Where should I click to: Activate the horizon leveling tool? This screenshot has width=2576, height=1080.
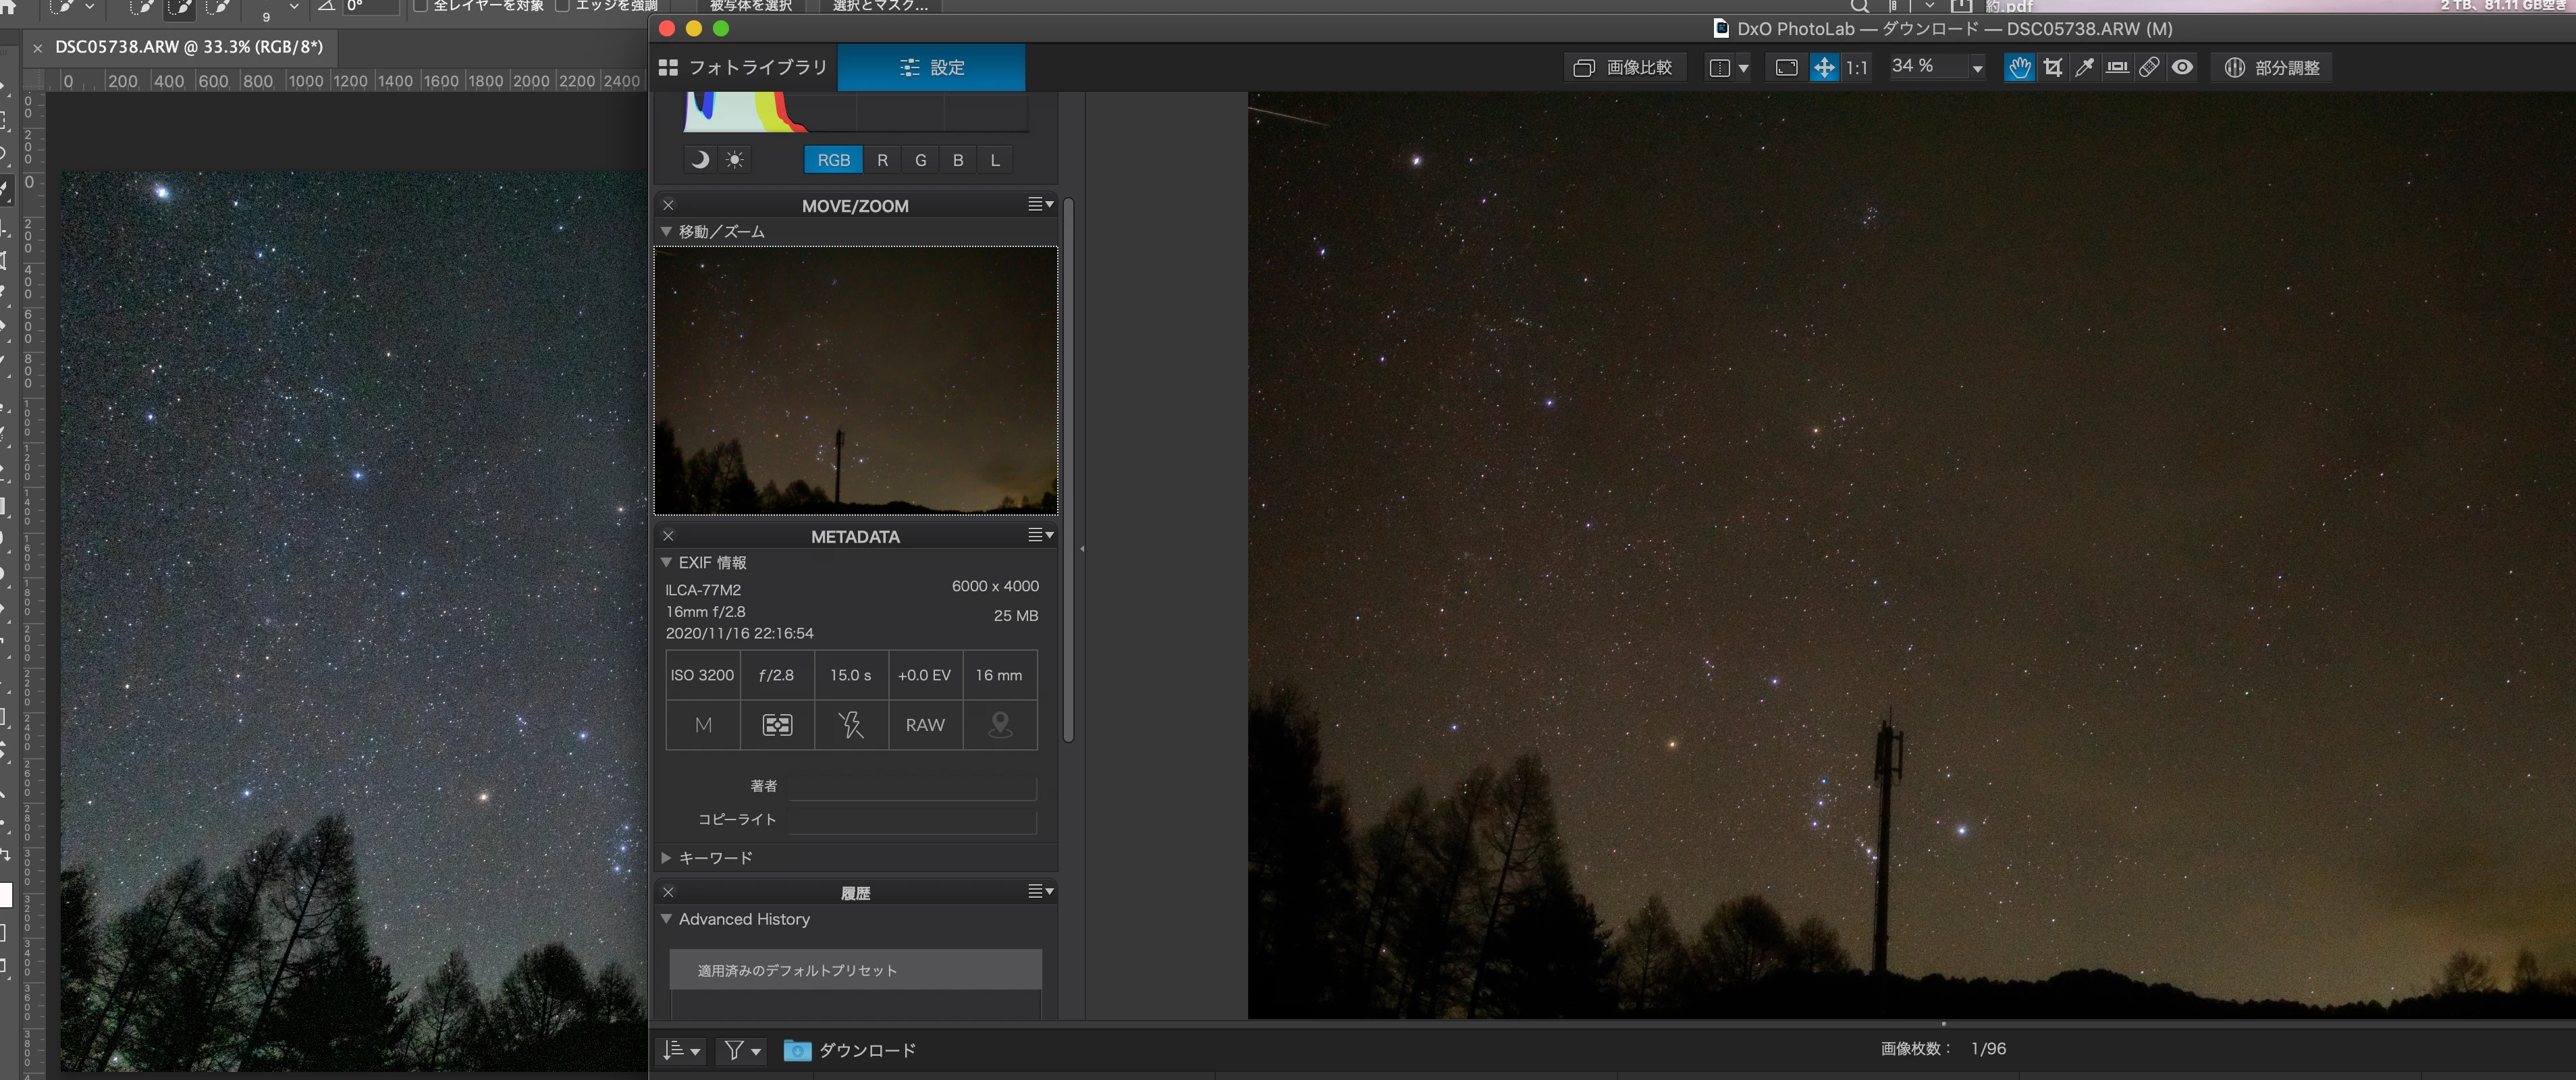2117,67
